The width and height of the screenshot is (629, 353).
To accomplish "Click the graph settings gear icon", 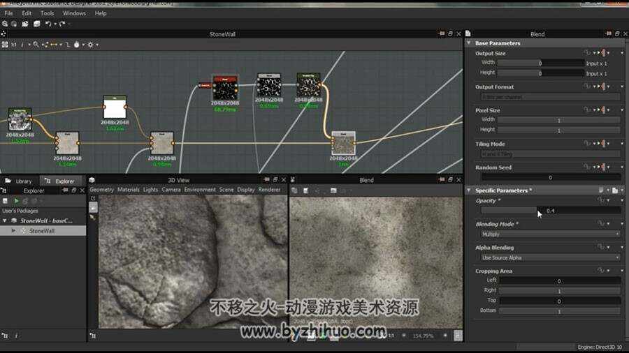I will [x=90, y=45].
